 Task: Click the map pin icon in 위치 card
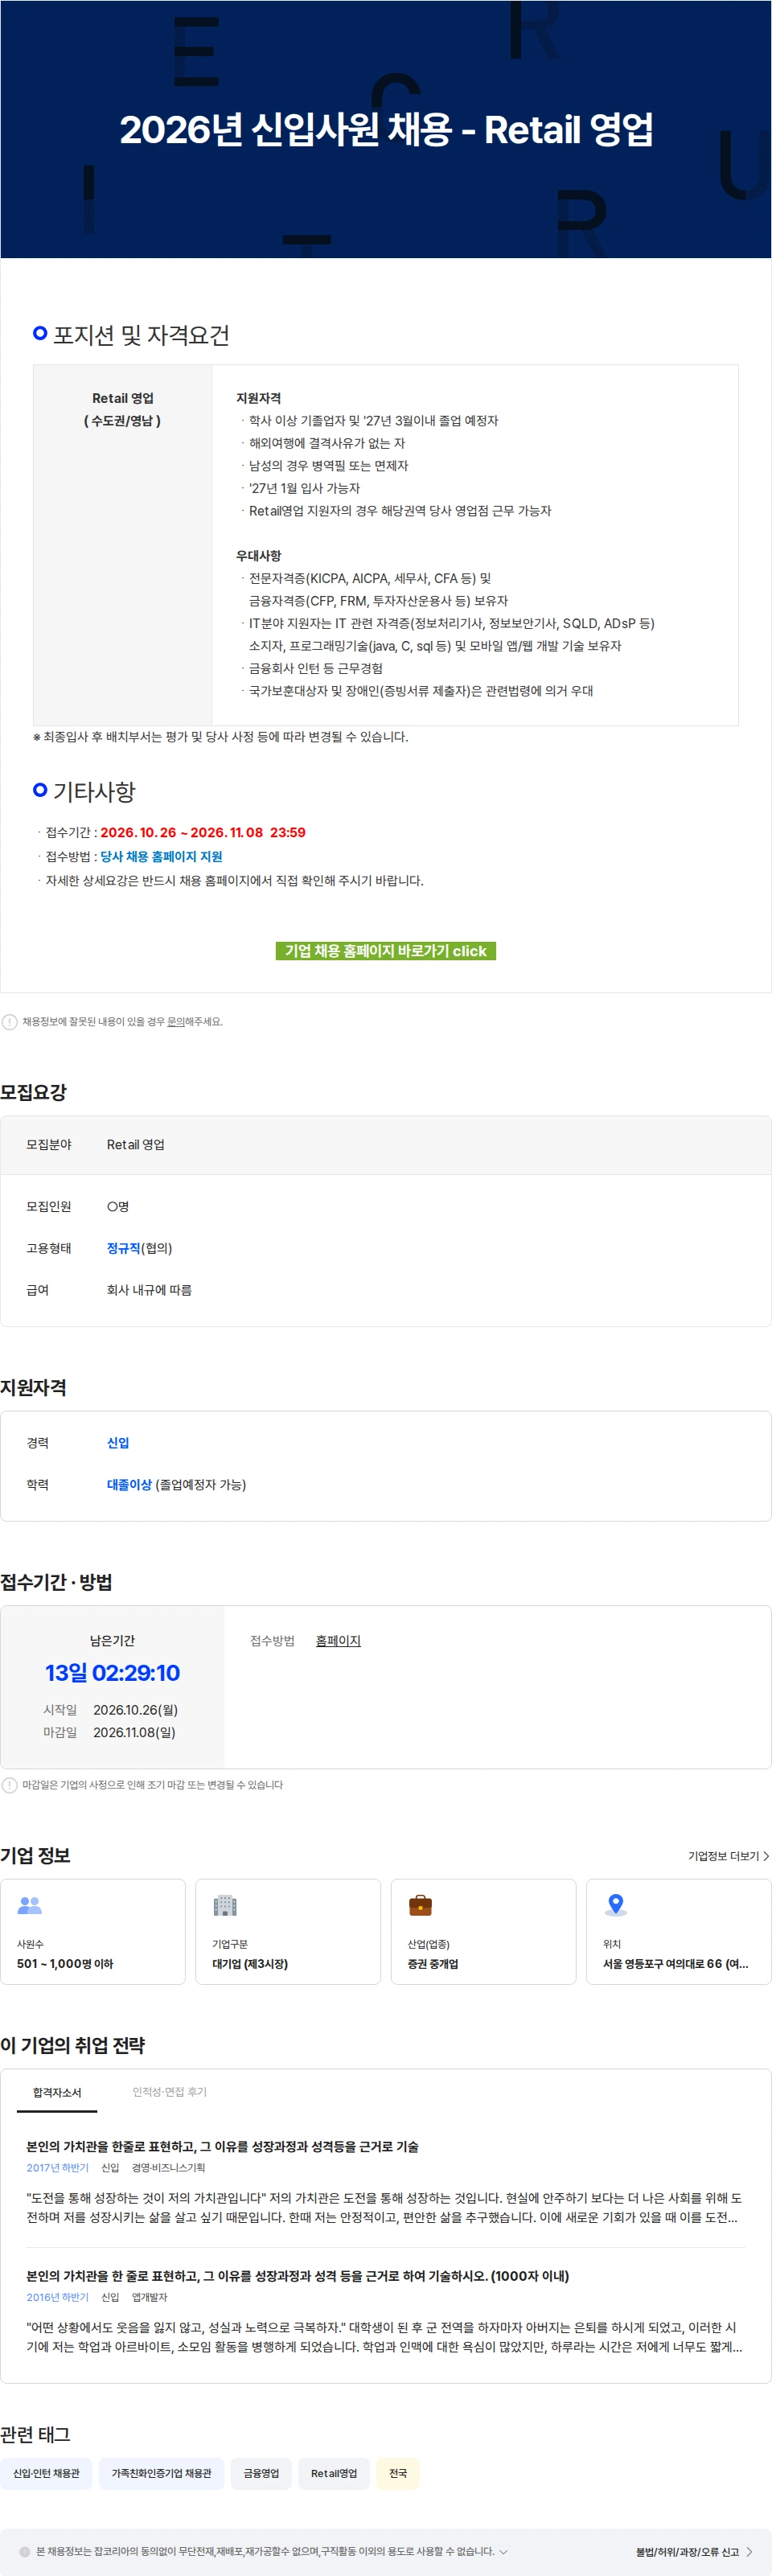click(616, 1905)
